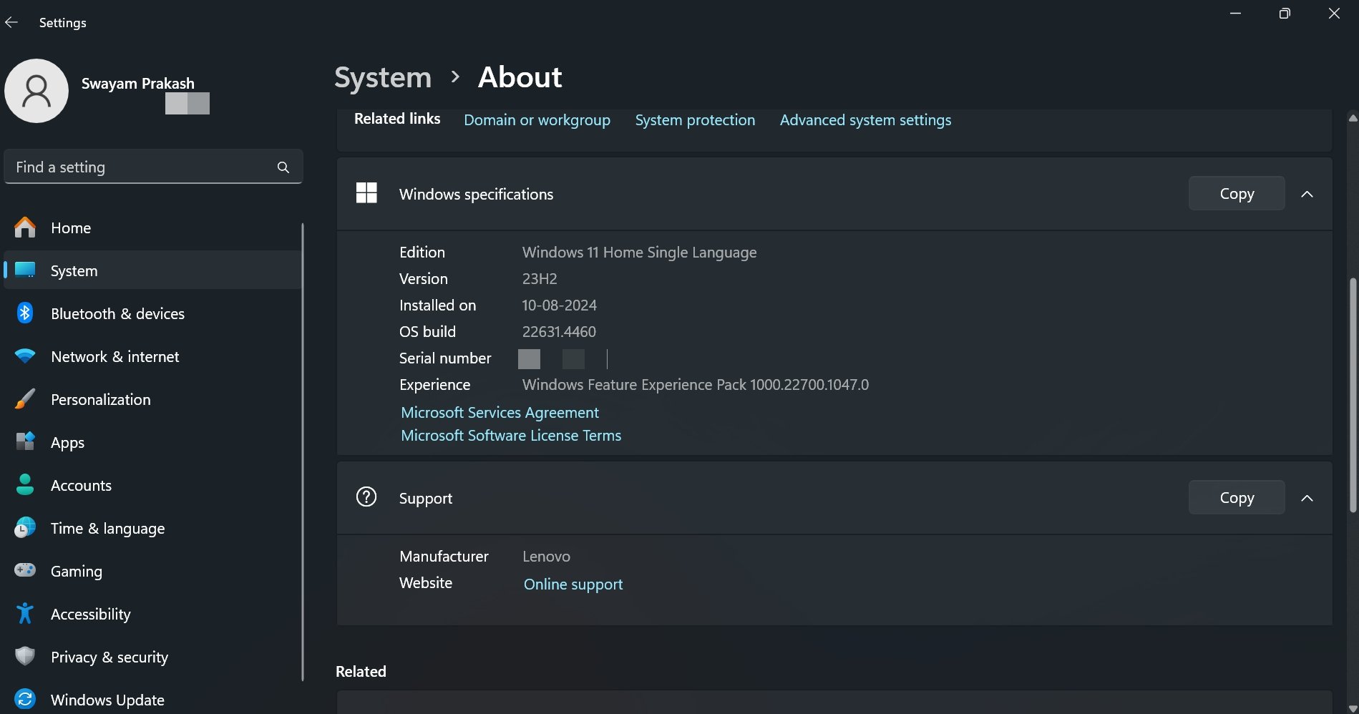Select the version value 23H2
Viewport: 1359px width, 714px height.
[x=540, y=279]
